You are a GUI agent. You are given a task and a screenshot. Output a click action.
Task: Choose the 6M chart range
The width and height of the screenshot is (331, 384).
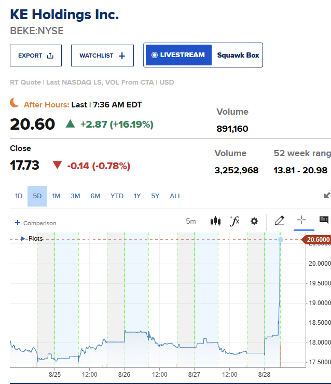(x=95, y=196)
